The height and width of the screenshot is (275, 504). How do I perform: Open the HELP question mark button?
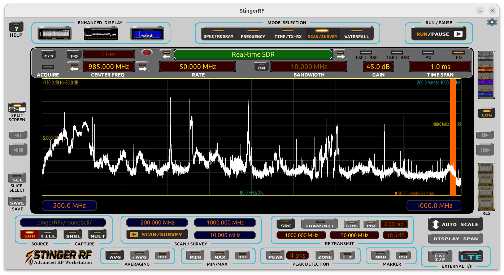(x=16, y=27)
